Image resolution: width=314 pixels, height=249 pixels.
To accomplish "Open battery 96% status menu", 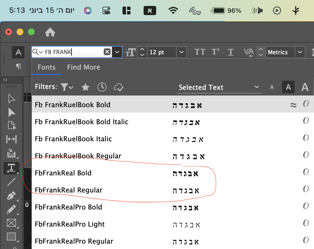I will tap(226, 11).
